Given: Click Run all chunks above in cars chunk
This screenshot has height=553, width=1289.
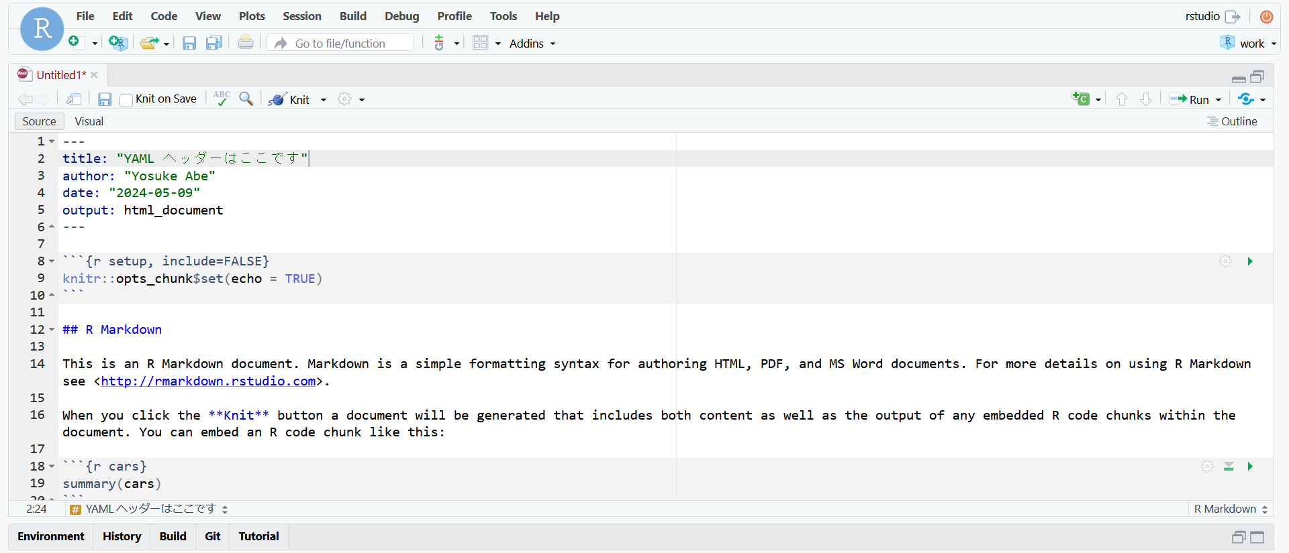Looking at the screenshot, I should (1228, 467).
